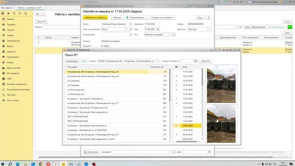Open the search magnifier in sidebar header

click(20, 13)
